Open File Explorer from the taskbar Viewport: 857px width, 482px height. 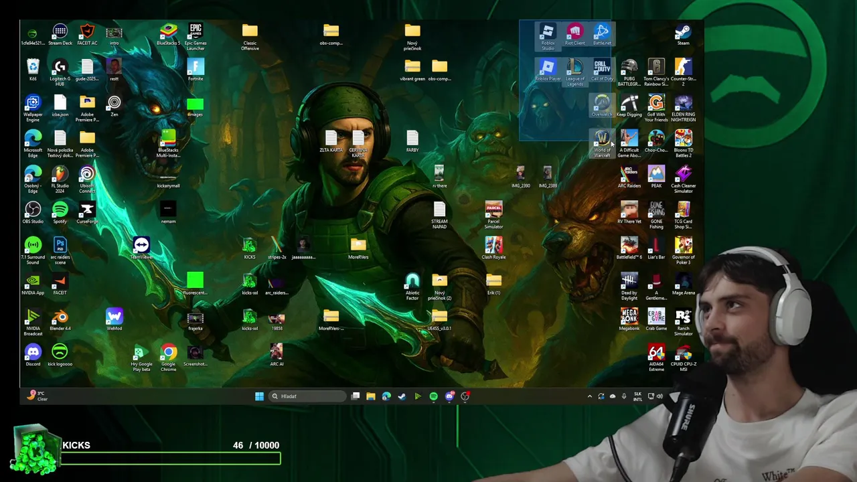tap(370, 396)
